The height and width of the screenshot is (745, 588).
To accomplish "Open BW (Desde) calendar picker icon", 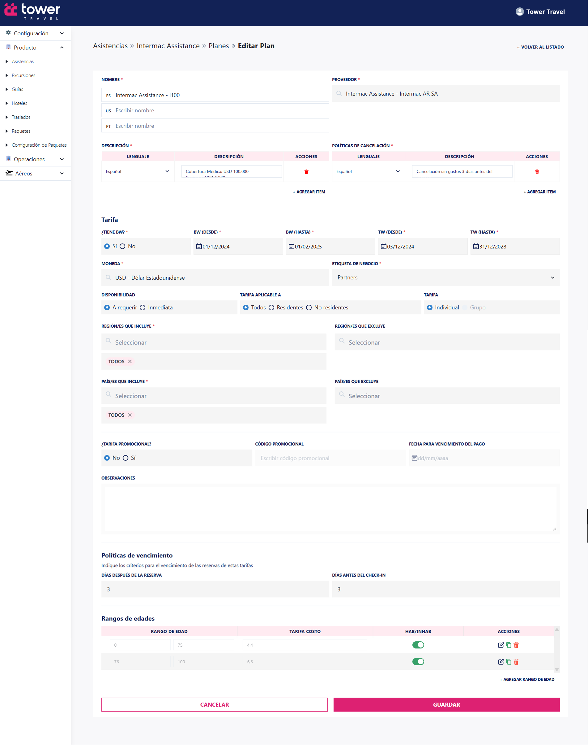I will 199,246.
